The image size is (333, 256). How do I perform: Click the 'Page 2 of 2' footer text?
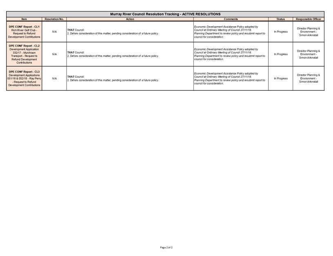pyautogui.click(x=166, y=247)
